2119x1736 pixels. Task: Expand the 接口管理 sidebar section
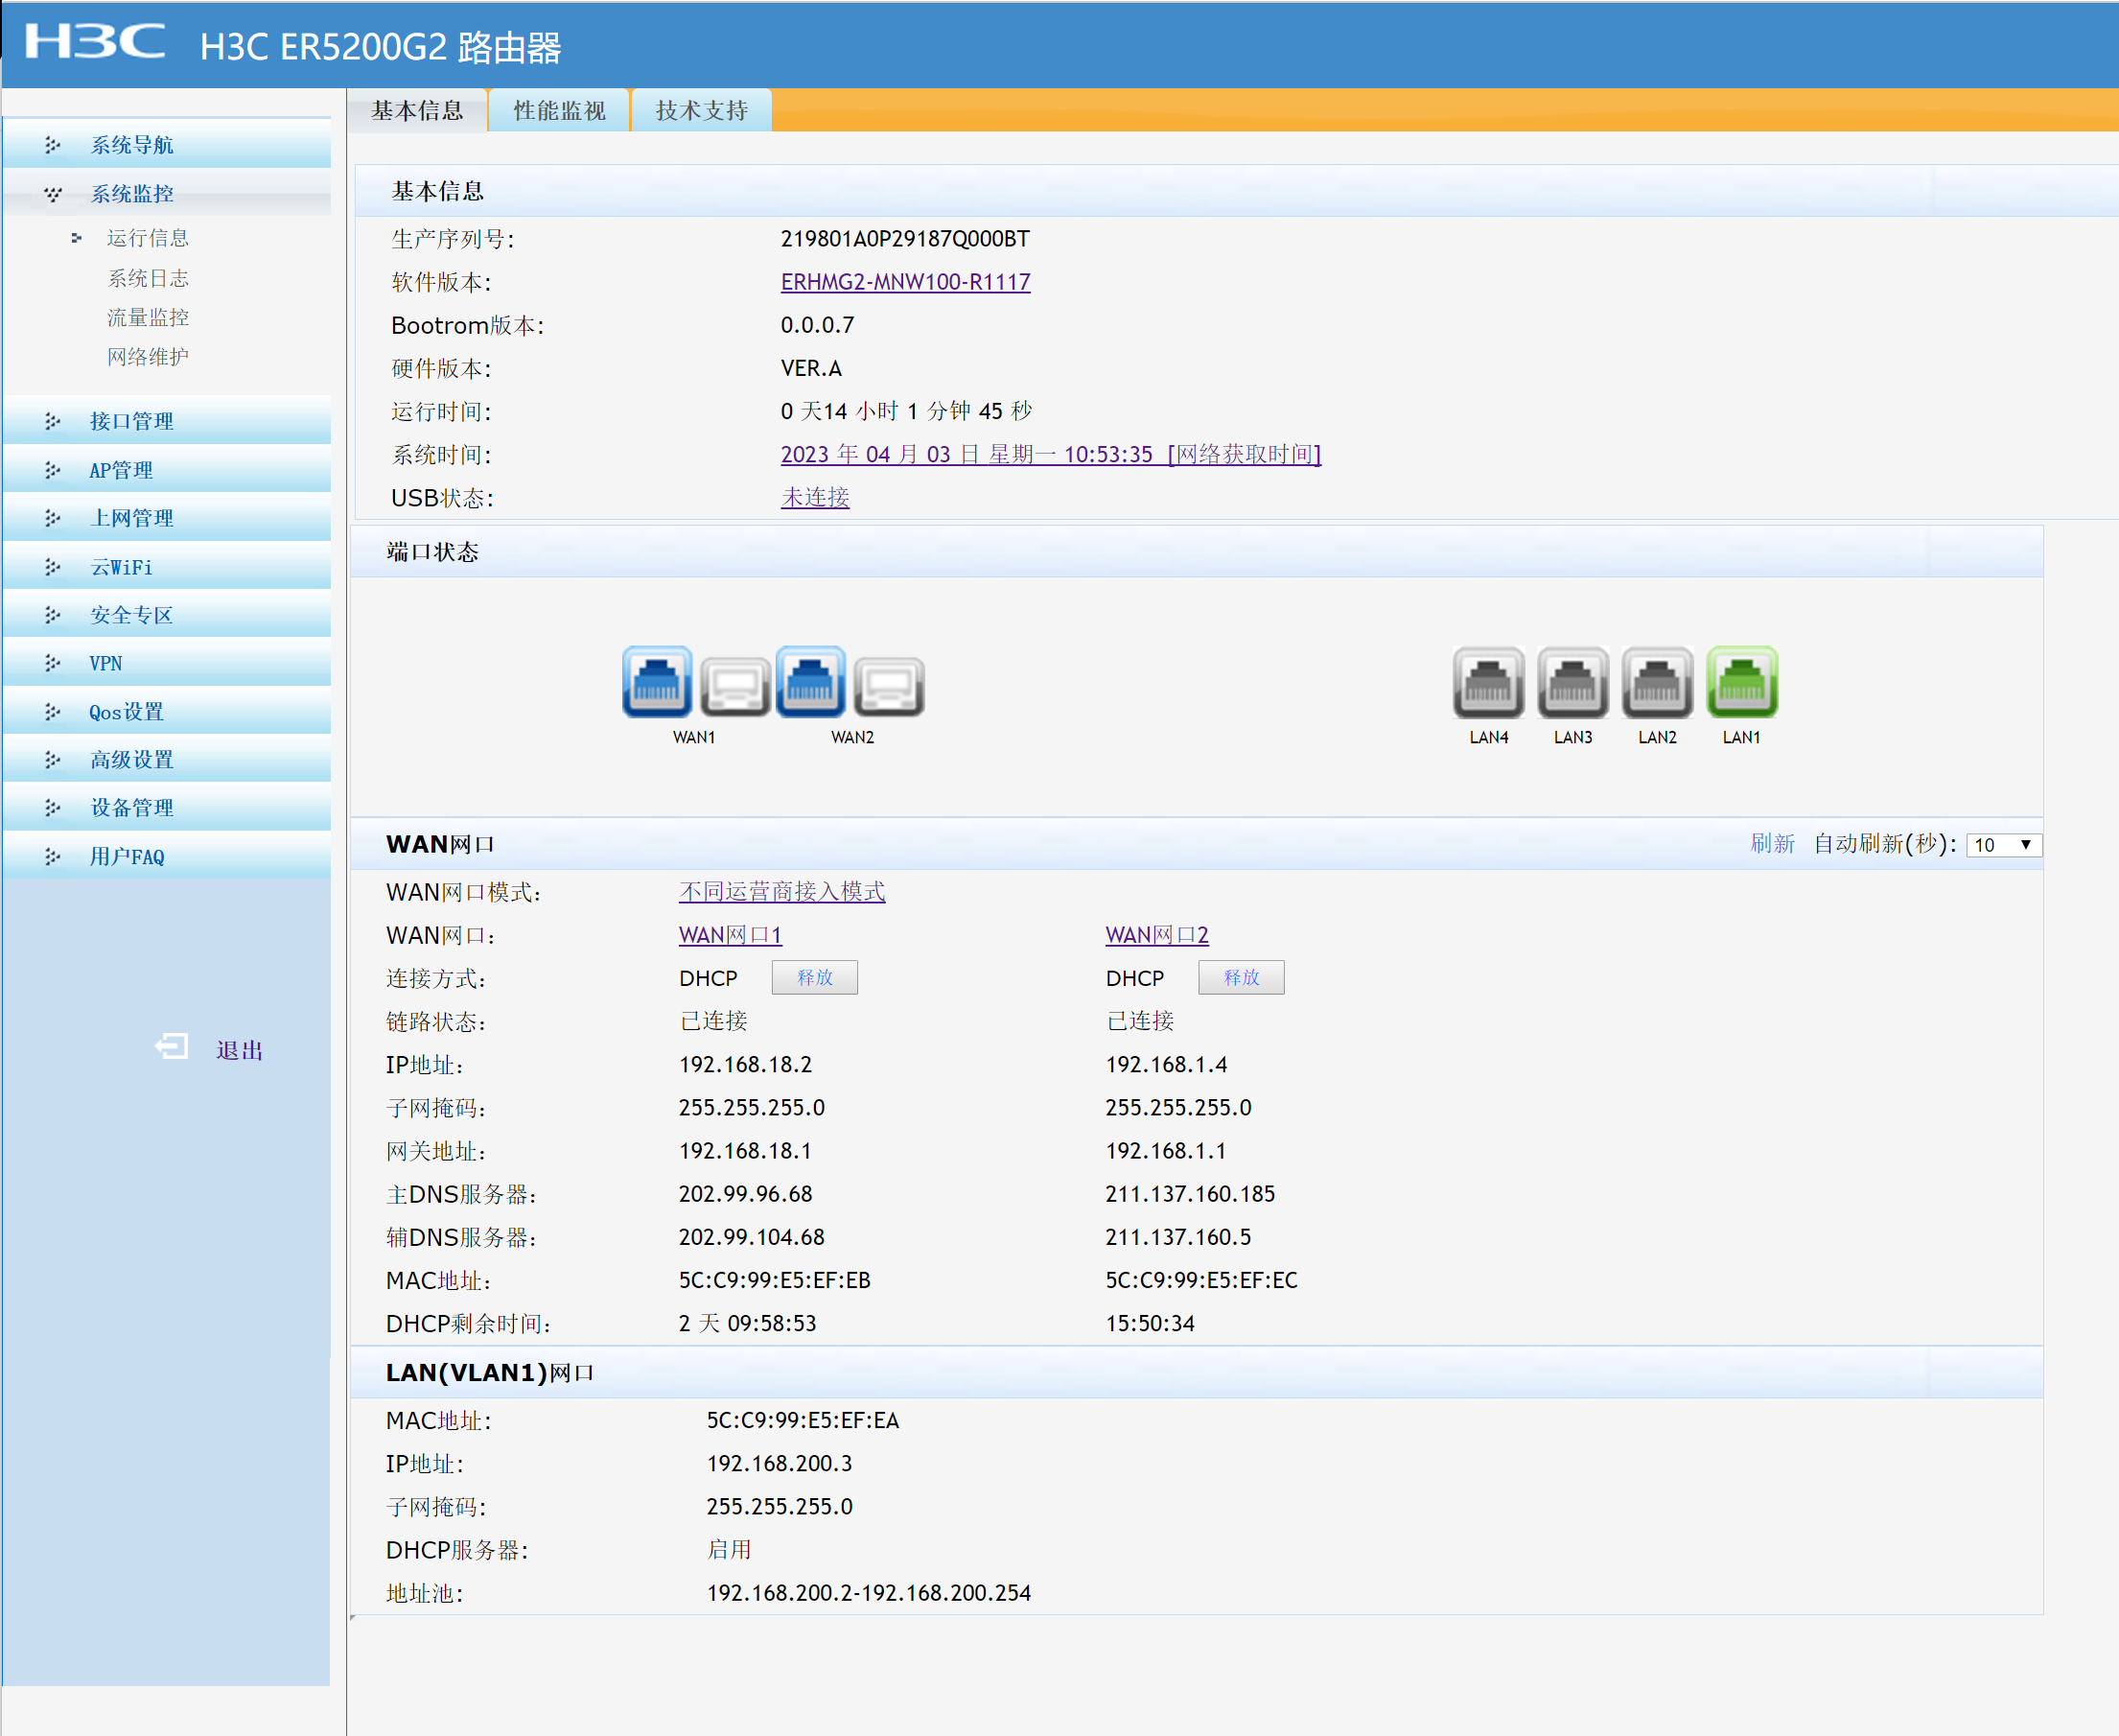click(132, 421)
